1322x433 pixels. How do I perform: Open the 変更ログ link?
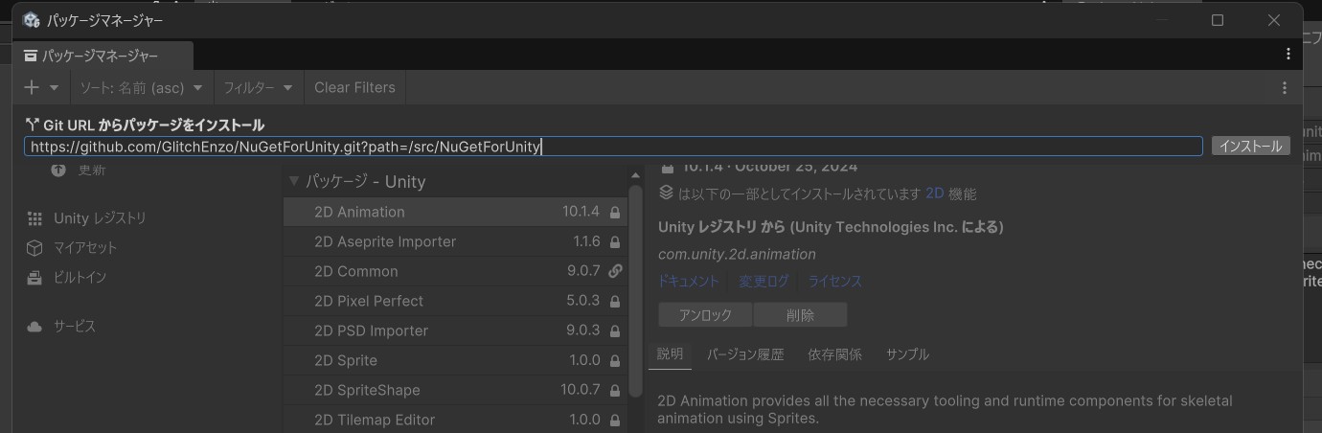[764, 281]
